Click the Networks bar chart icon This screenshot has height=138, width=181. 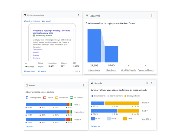pyautogui.click(x=92, y=83)
